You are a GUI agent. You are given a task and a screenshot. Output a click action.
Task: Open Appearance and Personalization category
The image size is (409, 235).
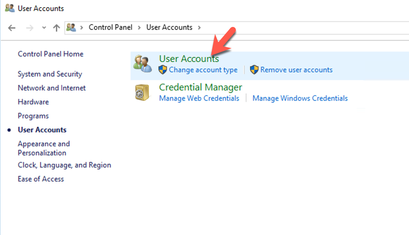pos(44,148)
